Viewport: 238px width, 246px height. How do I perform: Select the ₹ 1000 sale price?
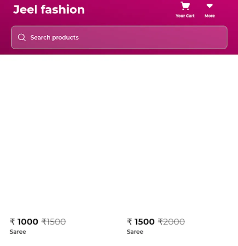pyautogui.click(x=24, y=222)
